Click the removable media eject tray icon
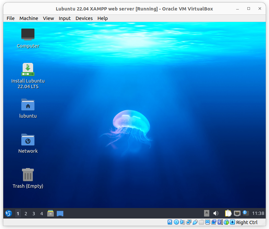Screen dimensions: 269x229 coord(206,214)
